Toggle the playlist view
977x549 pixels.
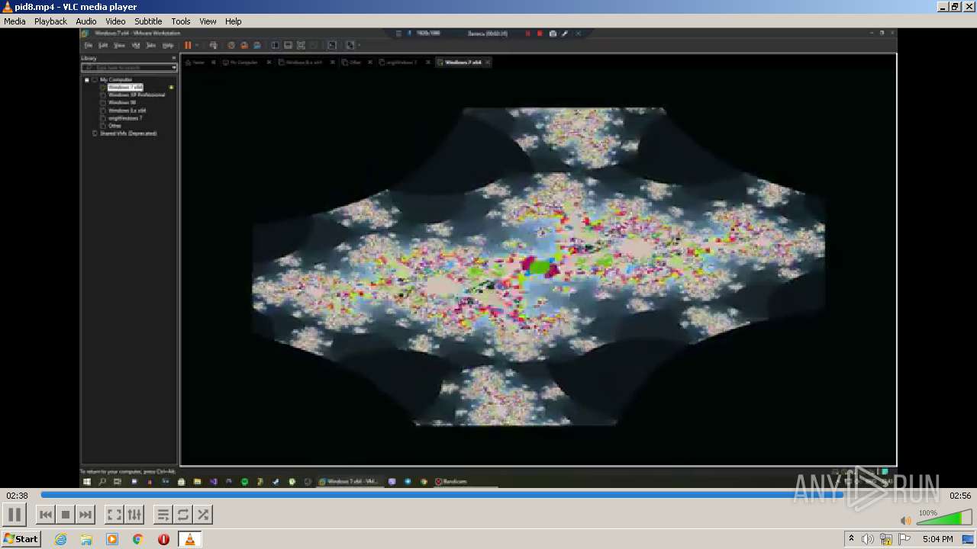[x=163, y=515]
